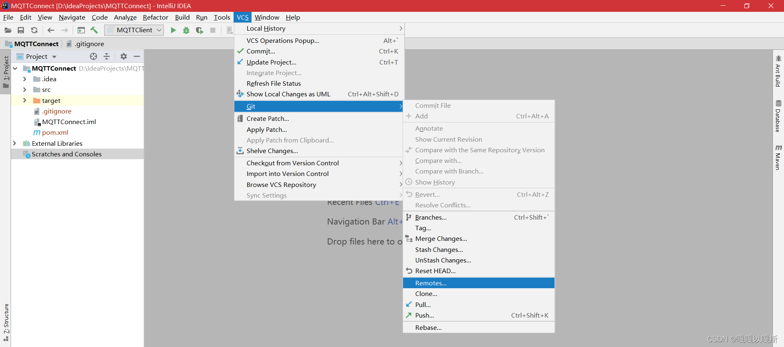Image resolution: width=784 pixels, height=347 pixels.
Task: Click Commit... in VCS menu
Action: click(319, 51)
